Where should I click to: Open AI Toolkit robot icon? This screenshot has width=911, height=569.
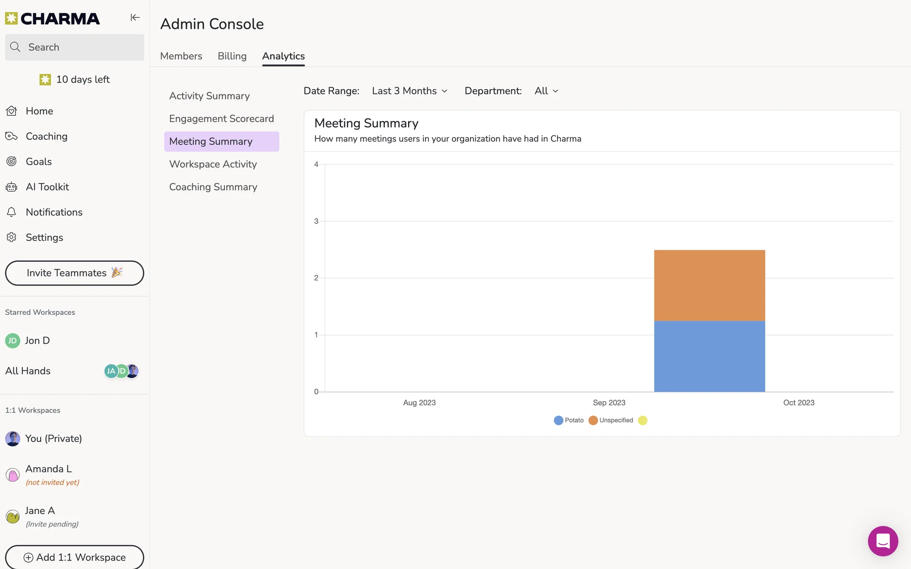(12, 187)
